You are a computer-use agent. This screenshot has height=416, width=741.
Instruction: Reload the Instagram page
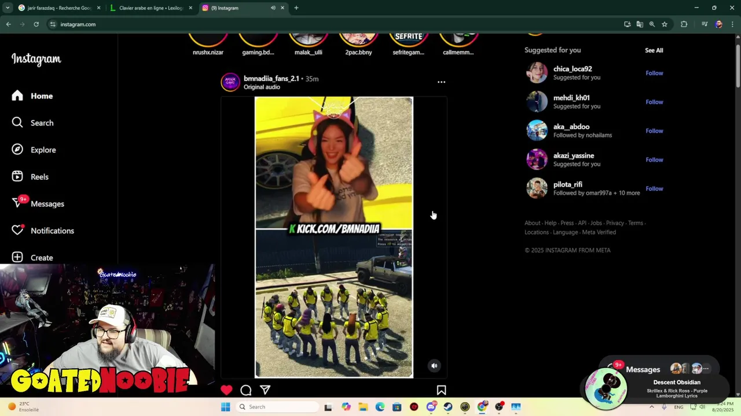click(x=36, y=24)
